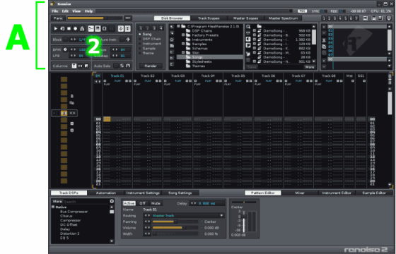Click the speaker icon at top right corner
Viewport: 396px width, 254px height.
(389, 18)
